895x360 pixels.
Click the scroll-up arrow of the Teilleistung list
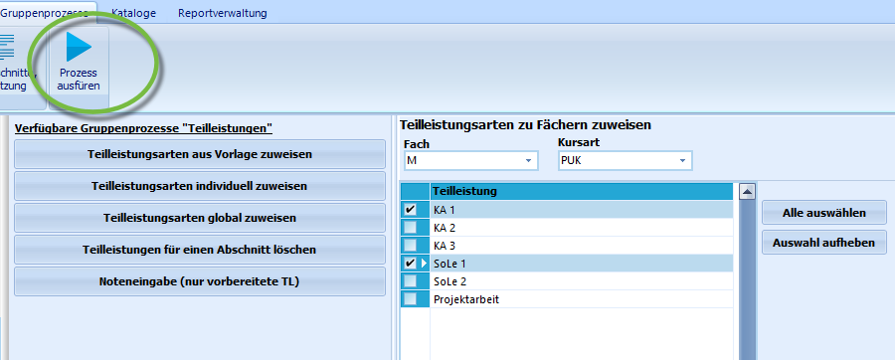coord(747,192)
